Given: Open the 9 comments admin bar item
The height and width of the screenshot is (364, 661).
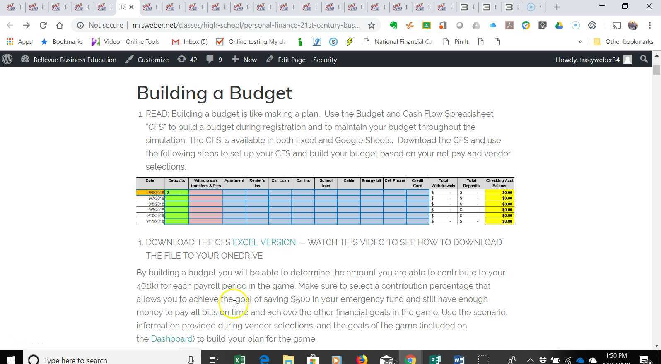Looking at the screenshot, I should [x=215, y=60].
